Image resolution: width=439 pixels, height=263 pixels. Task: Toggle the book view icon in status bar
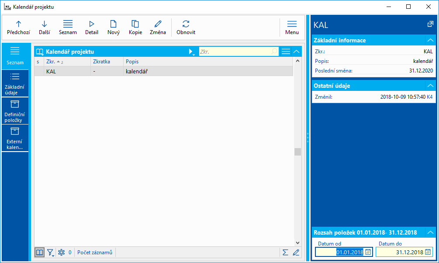(x=39, y=253)
